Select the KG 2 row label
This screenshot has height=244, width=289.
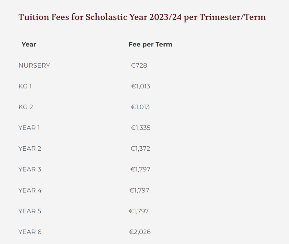26,107
